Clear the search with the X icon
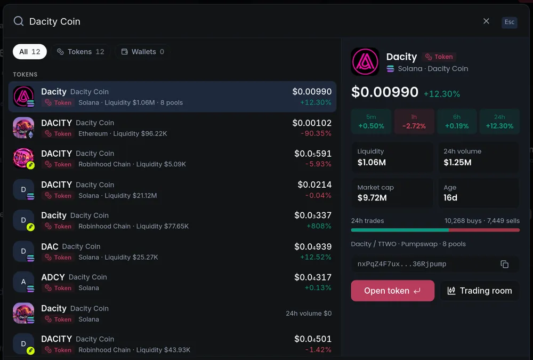 tap(487, 21)
